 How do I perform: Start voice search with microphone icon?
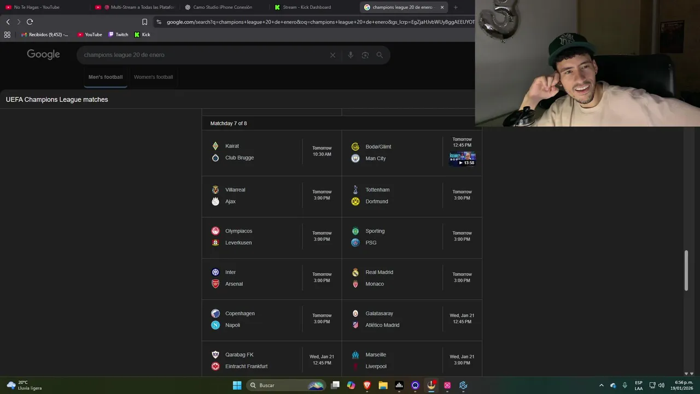351,55
